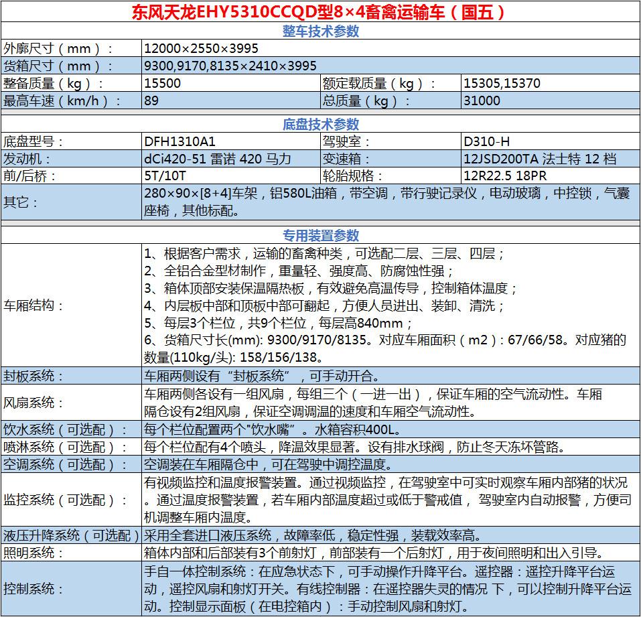Image resolution: width=641 pixels, height=617 pixels.
Task: Click the 前/后桥 value 5T/10T
Action: pyautogui.click(x=164, y=174)
